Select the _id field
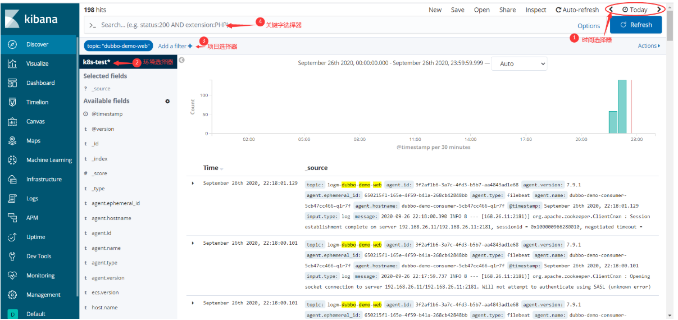Viewport: 678px width, 320px height. (x=95, y=144)
